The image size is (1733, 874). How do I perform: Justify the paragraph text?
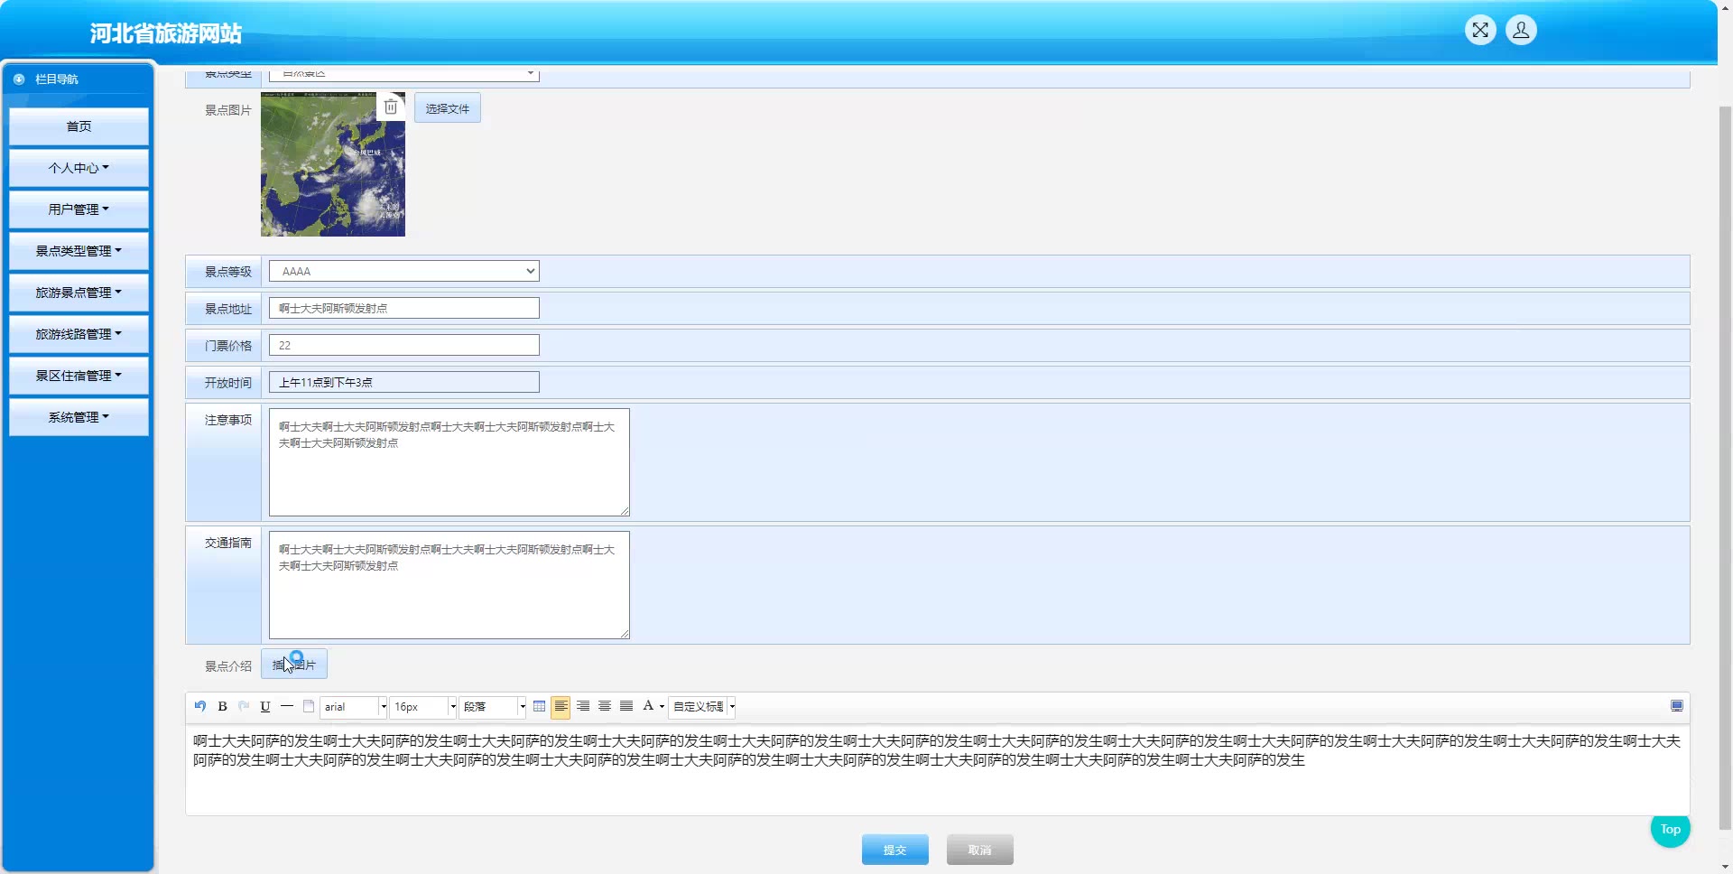coord(626,706)
